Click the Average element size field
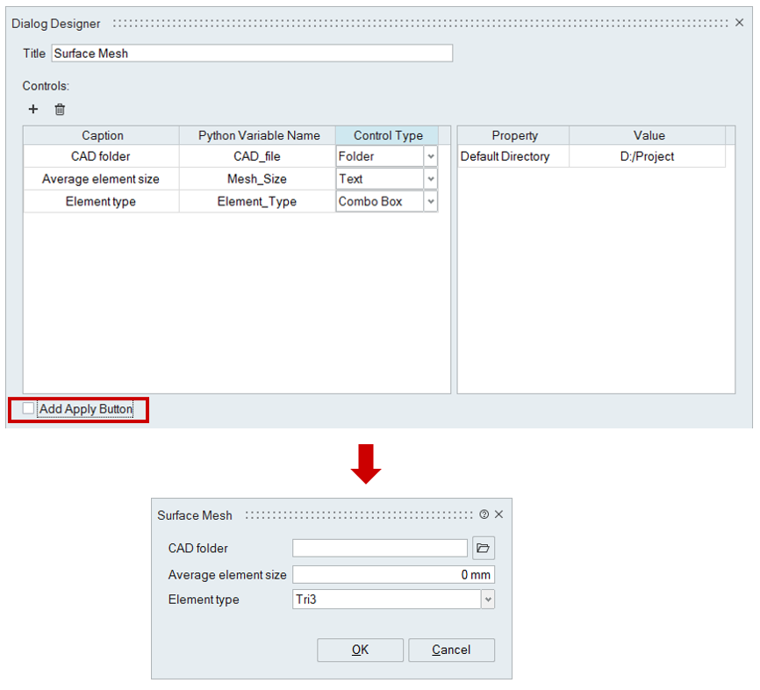Screen dimensions: 760x690 pyautogui.click(x=393, y=575)
